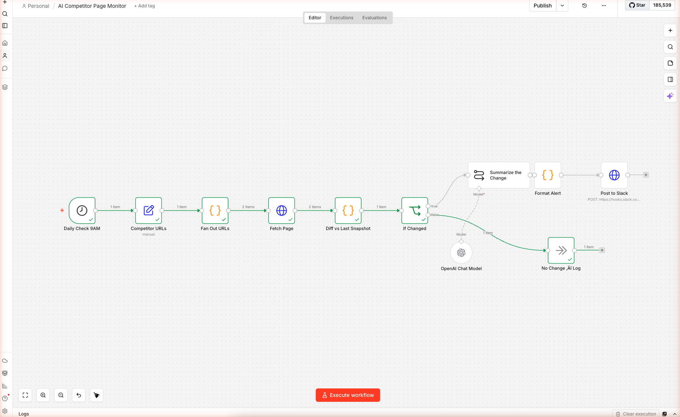Open the workflow history icon
This screenshot has height=417, width=680.
pos(584,6)
